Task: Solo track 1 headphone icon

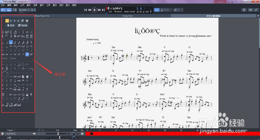Action: pyautogui.click(x=43, y=134)
